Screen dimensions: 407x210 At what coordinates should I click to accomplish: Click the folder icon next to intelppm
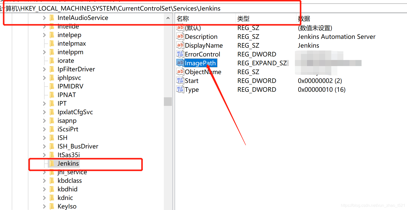tap(52, 52)
